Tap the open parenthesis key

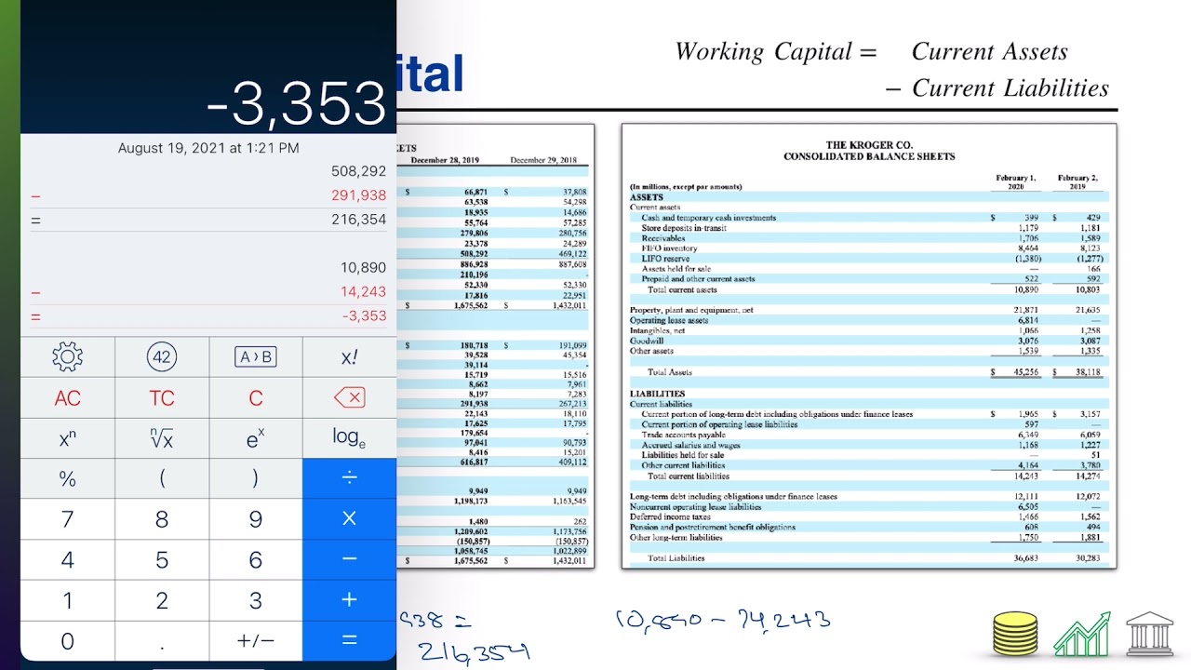[162, 478]
